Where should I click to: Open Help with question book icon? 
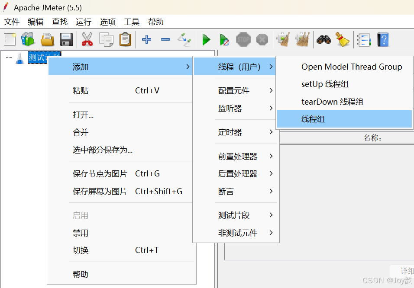point(383,39)
